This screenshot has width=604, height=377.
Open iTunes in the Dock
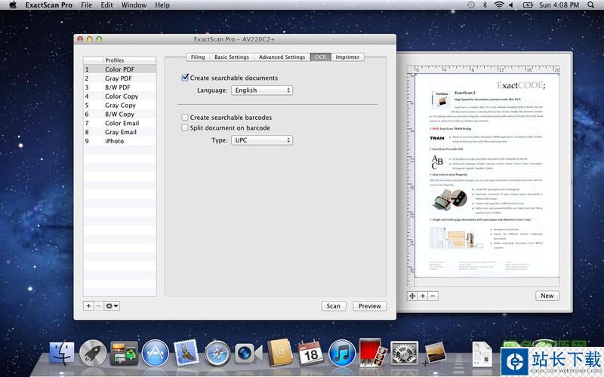click(x=341, y=353)
